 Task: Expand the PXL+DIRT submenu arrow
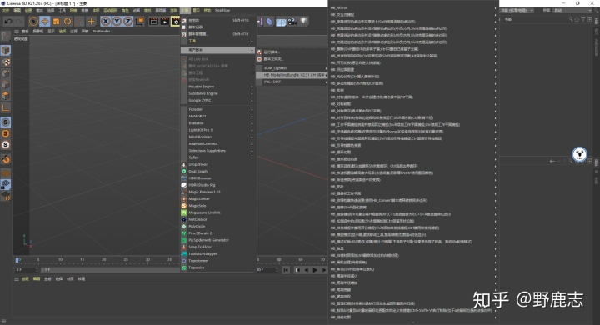(x=326, y=82)
